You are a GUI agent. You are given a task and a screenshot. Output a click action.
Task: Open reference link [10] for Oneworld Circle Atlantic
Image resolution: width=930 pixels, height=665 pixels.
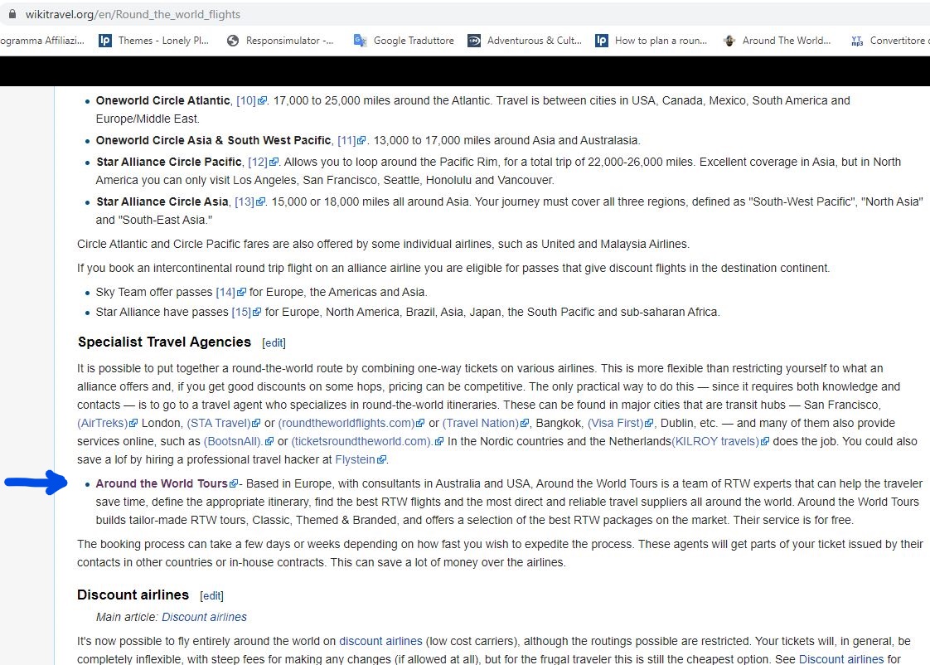(246, 101)
